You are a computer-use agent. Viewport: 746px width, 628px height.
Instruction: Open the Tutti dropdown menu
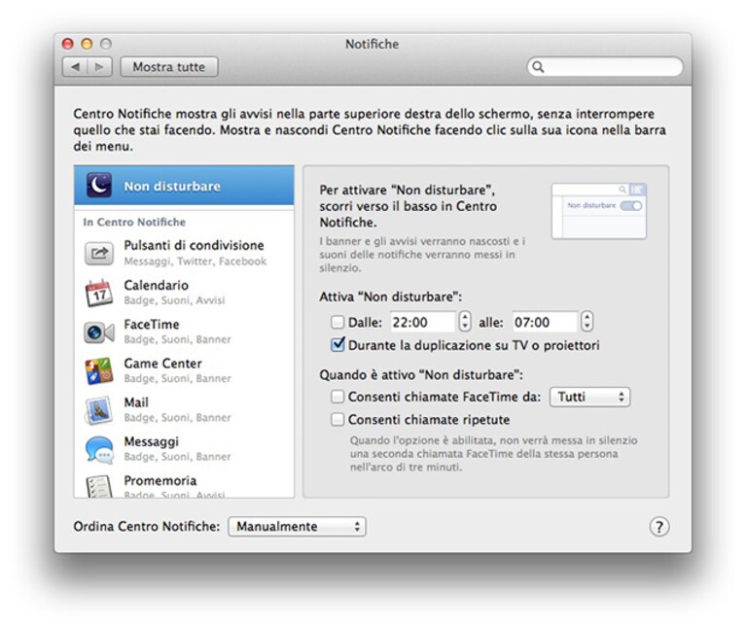[x=589, y=397]
